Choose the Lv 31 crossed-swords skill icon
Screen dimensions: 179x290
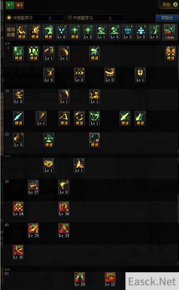tap(18, 252)
